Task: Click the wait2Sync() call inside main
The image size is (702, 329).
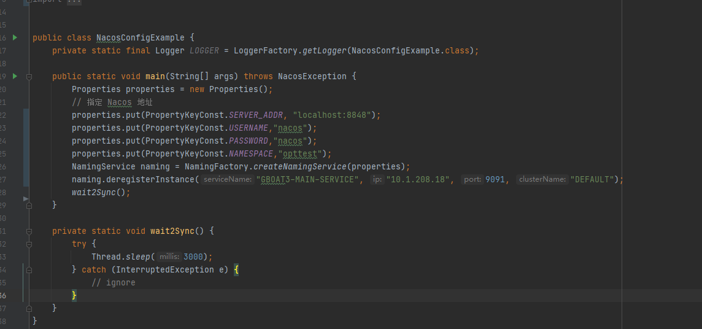Action: [99, 193]
